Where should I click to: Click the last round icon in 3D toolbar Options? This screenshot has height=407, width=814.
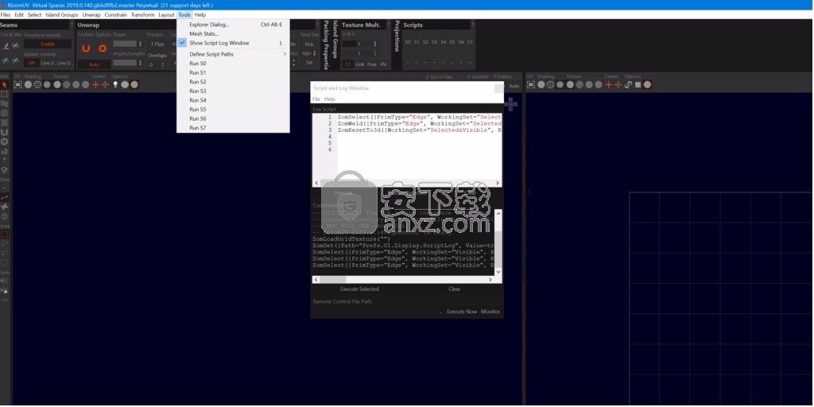pyautogui.click(x=134, y=84)
